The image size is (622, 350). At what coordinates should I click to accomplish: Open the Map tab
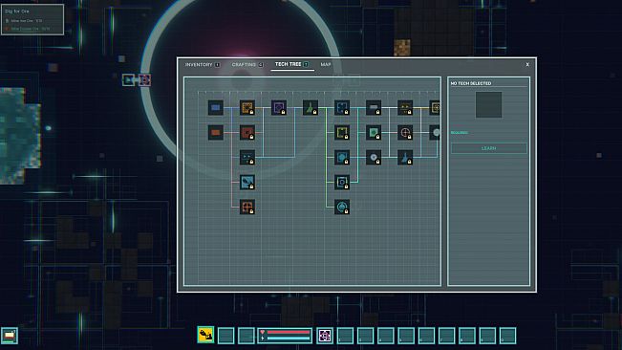tap(326, 64)
